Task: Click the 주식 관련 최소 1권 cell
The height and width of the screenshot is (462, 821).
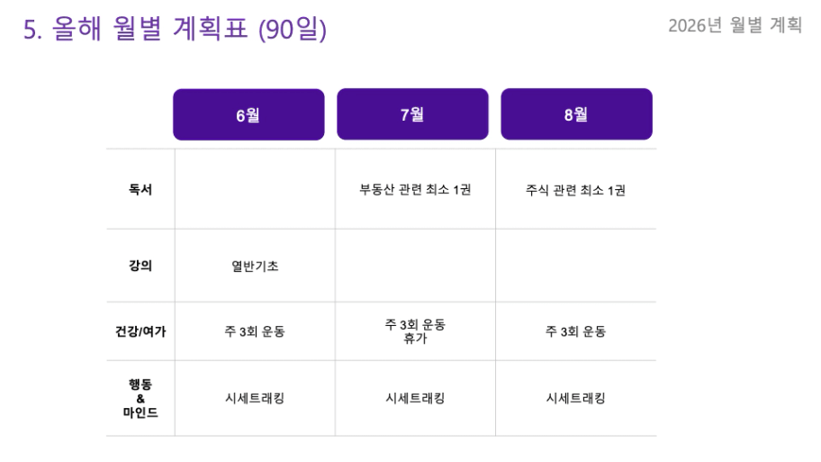Action: (575, 189)
